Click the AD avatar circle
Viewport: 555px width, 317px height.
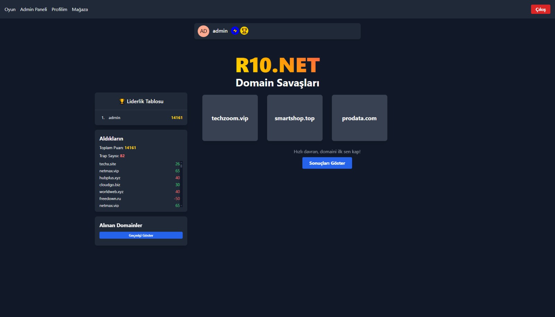click(204, 31)
